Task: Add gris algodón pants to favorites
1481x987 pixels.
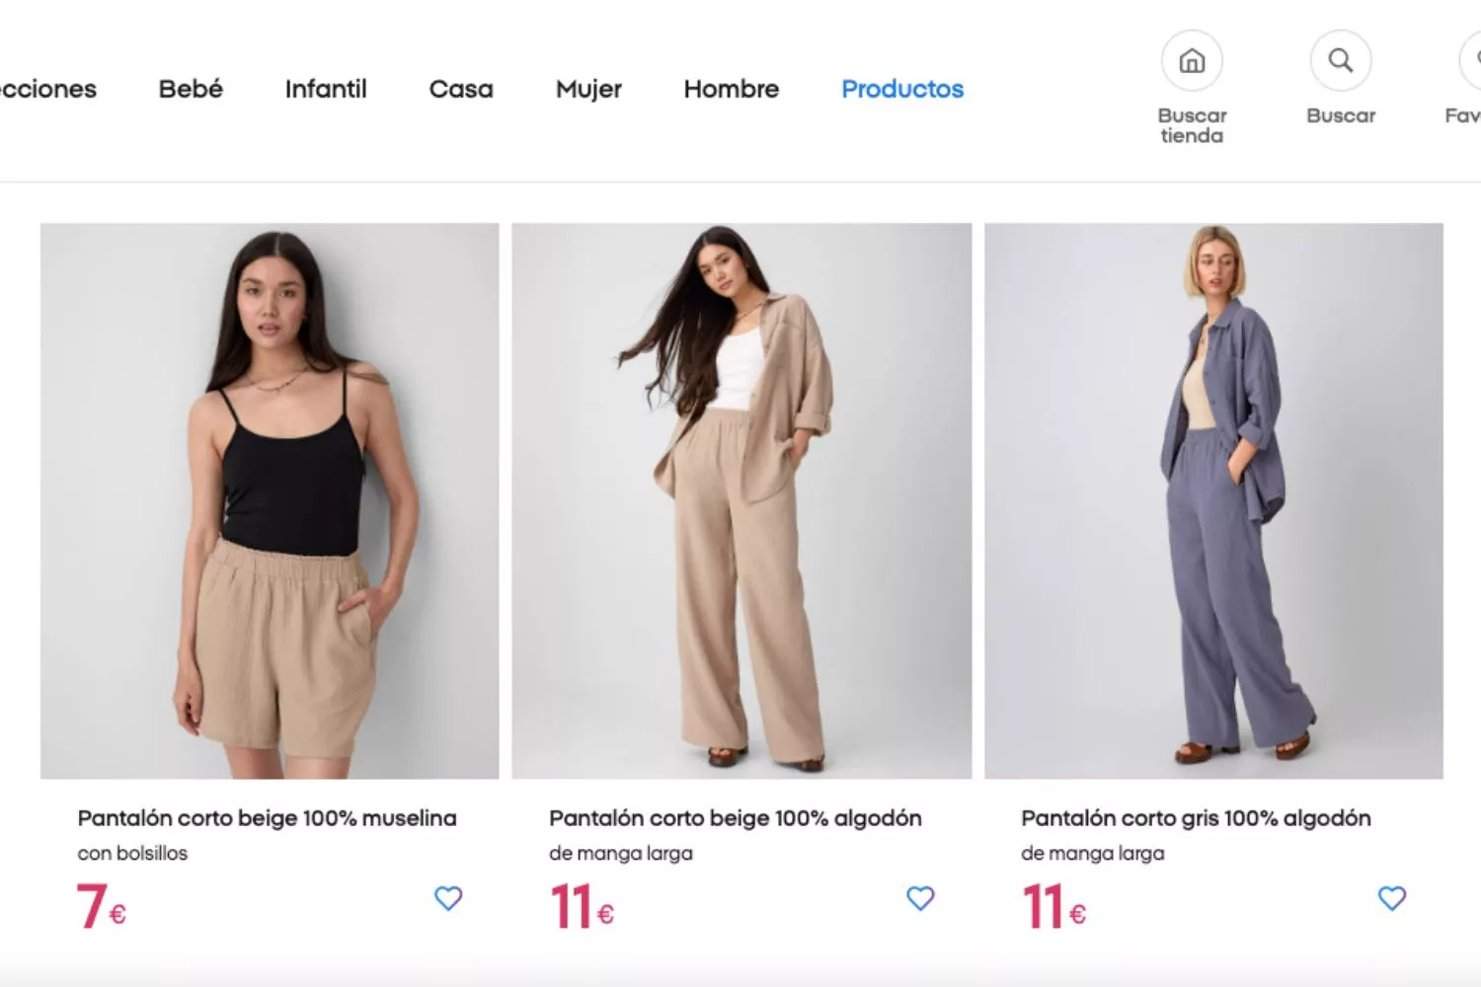Action: point(1391,898)
